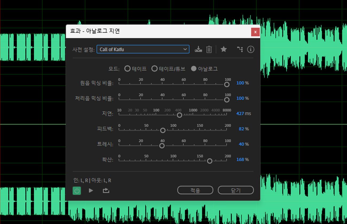Click the info icon for effect details
Image resolution: width=347 pixels, height=224 pixels.
click(250, 49)
